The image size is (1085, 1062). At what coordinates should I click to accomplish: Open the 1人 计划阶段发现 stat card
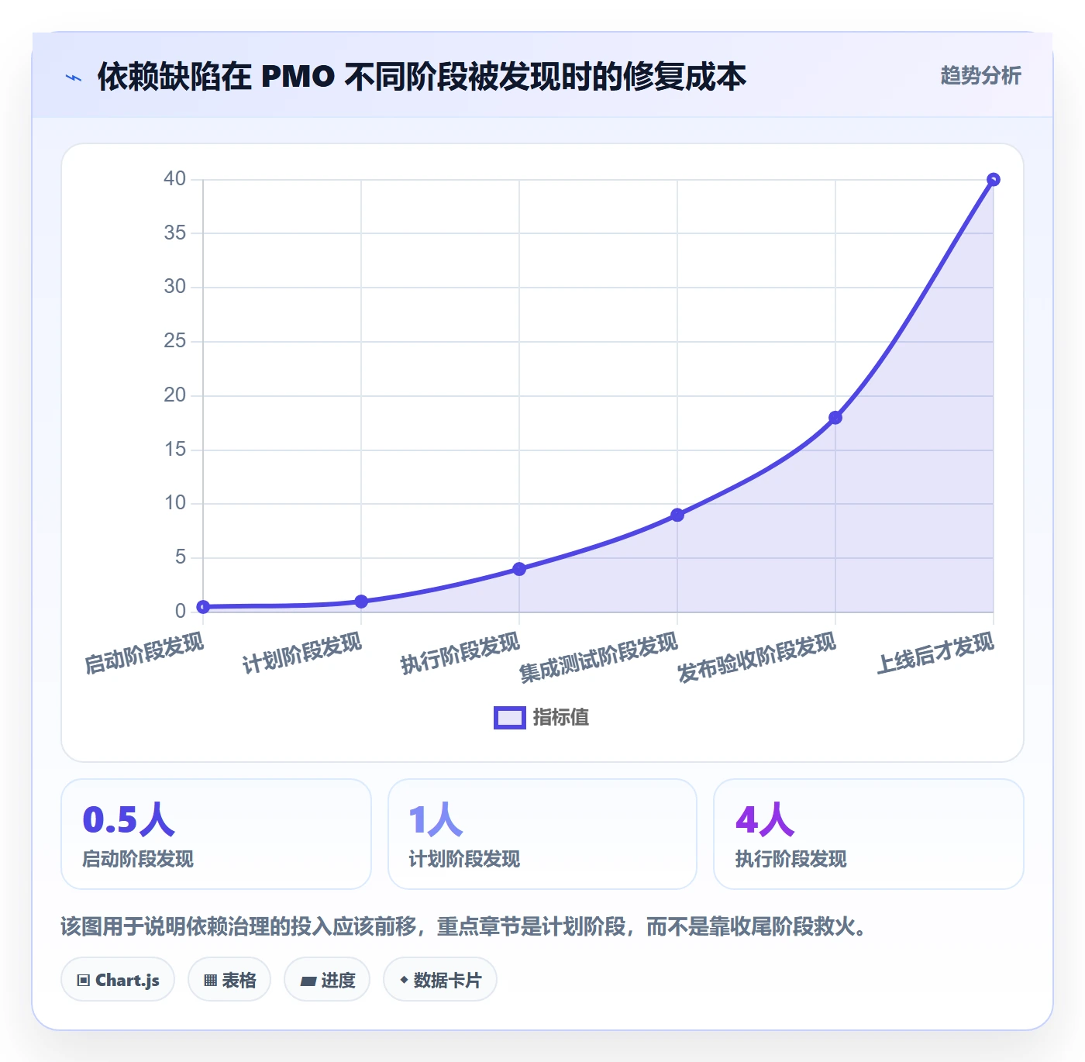[542, 834]
